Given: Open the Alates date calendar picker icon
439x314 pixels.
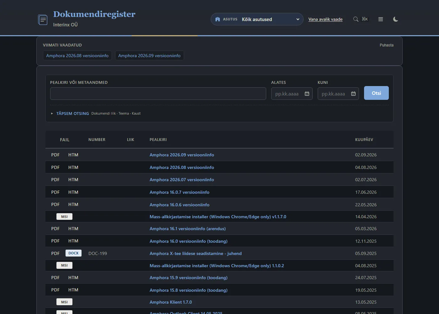Looking at the screenshot, I should tap(307, 94).
